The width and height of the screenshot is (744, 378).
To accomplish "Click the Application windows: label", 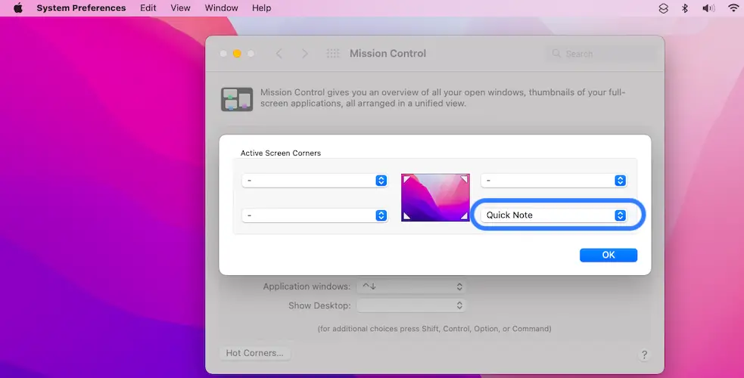I will 307,287.
